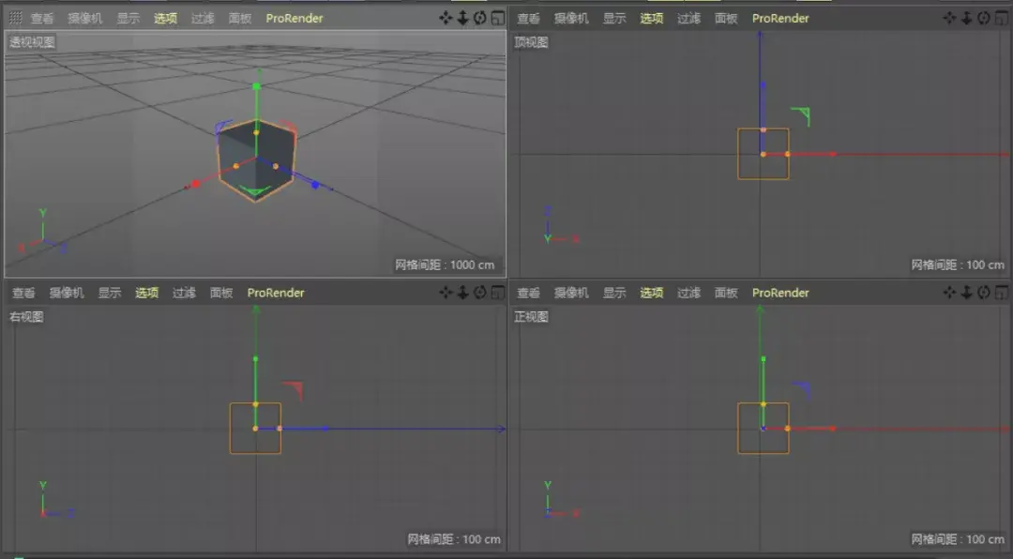Open the 面板 menu in the perspective view
Image resolution: width=1013 pixels, height=559 pixels.
pyautogui.click(x=240, y=18)
